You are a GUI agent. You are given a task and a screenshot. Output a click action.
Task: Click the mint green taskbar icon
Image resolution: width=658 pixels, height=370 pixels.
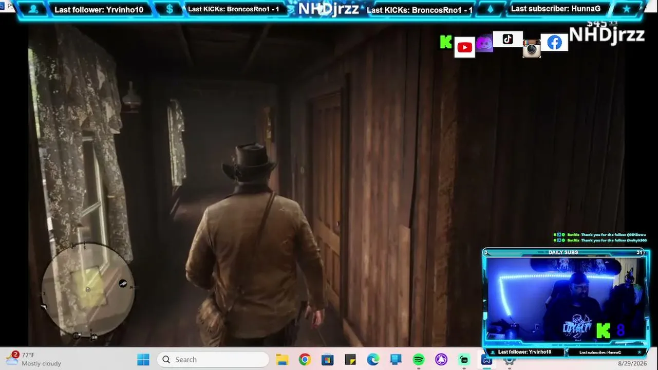464,360
